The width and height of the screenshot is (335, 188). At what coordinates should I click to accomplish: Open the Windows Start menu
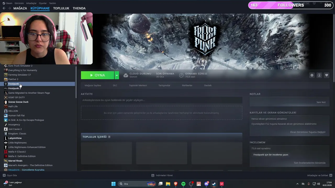point(113,184)
